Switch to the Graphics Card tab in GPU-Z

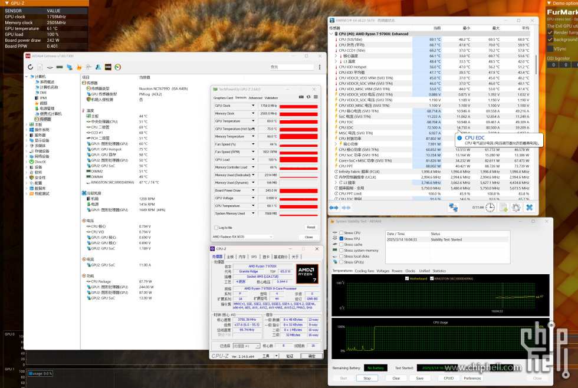223,98
